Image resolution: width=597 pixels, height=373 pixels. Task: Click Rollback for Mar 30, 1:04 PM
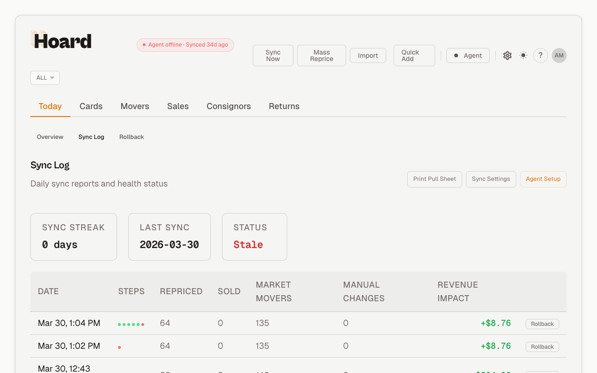pos(542,324)
